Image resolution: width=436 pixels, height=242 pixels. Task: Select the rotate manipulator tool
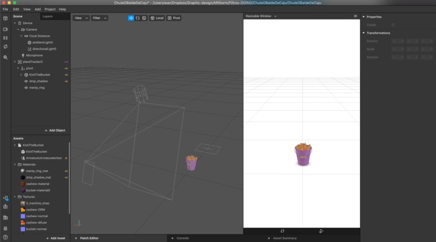[x=137, y=18]
